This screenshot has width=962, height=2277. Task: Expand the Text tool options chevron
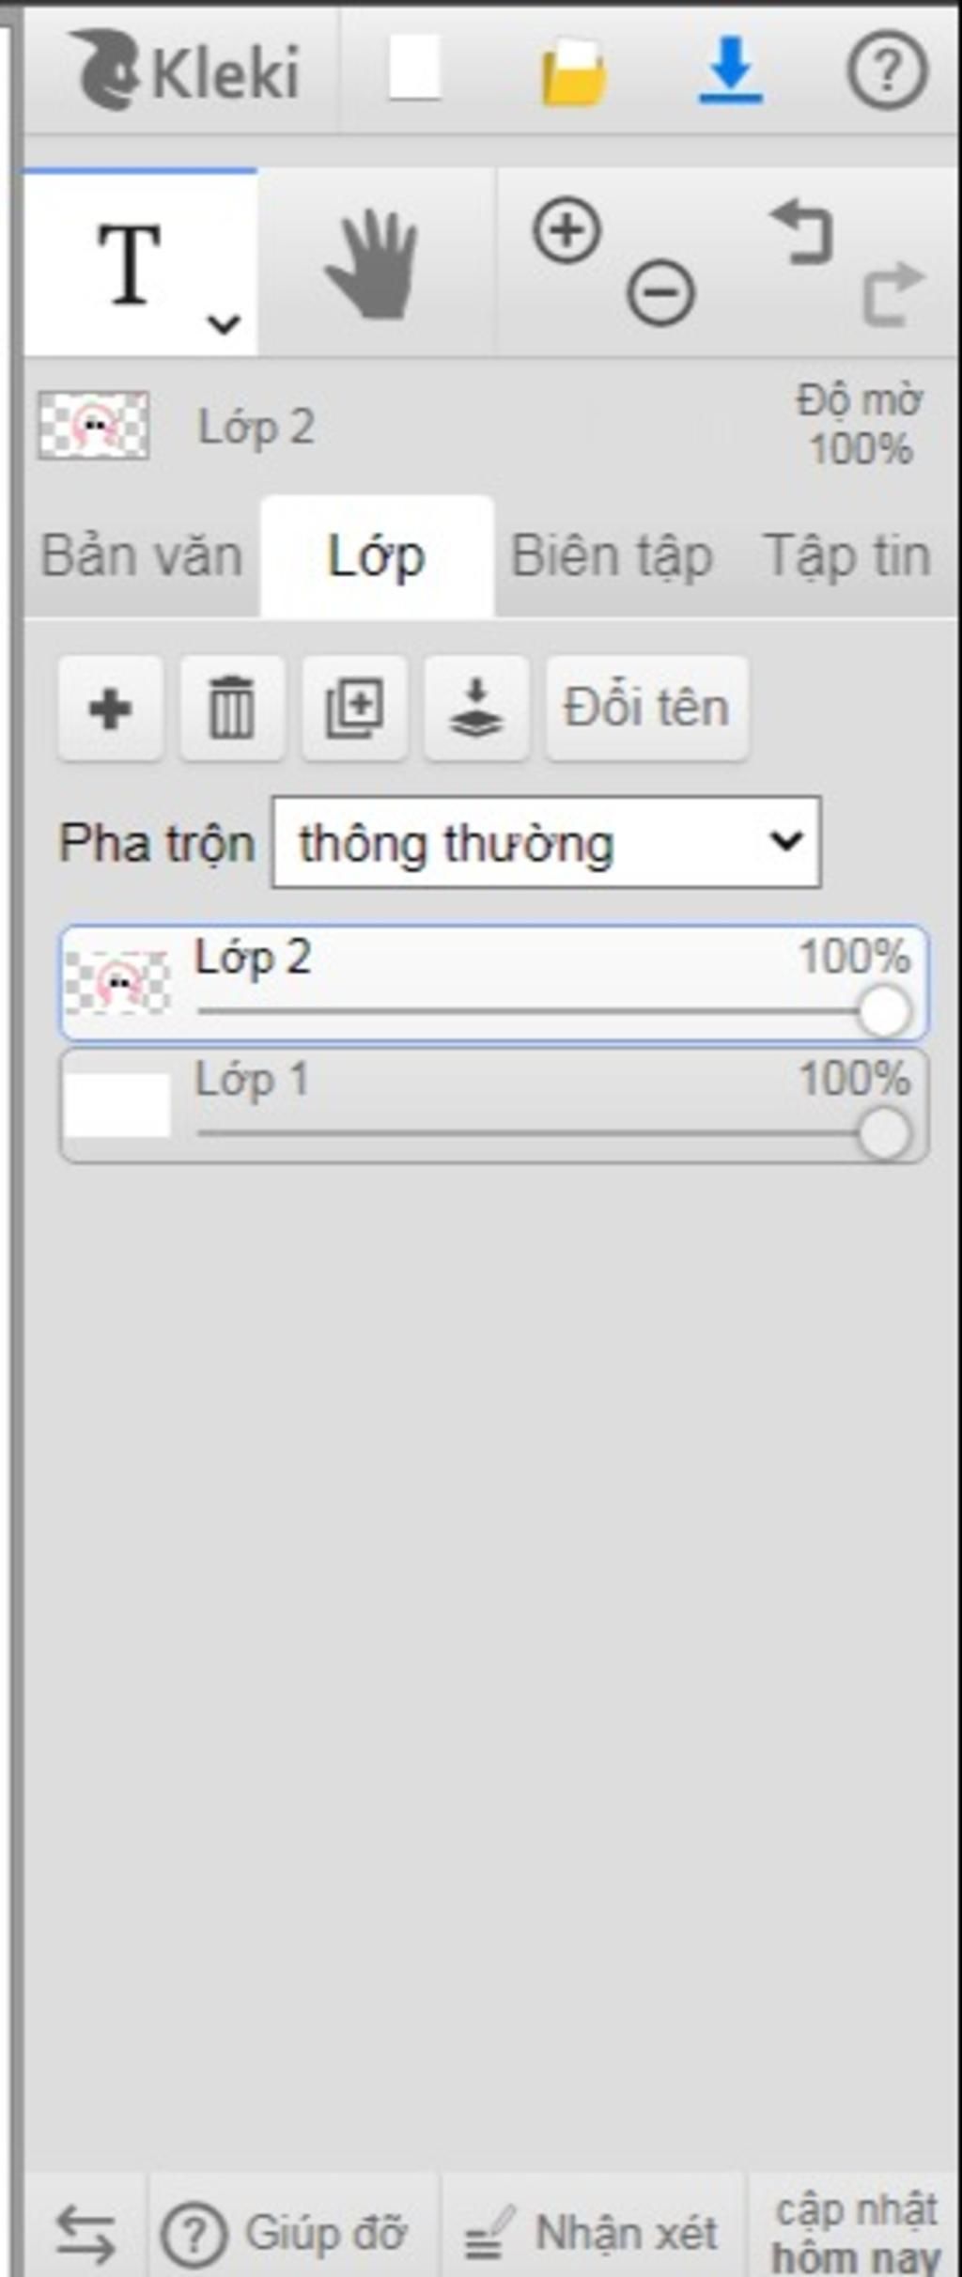click(224, 323)
